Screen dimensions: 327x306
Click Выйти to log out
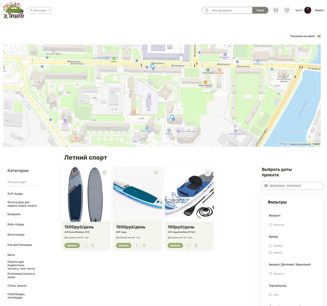319,10
